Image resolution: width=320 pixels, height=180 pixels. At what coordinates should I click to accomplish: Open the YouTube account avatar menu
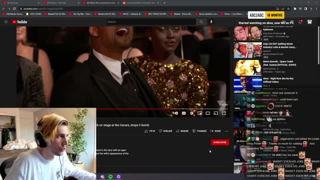309,22
